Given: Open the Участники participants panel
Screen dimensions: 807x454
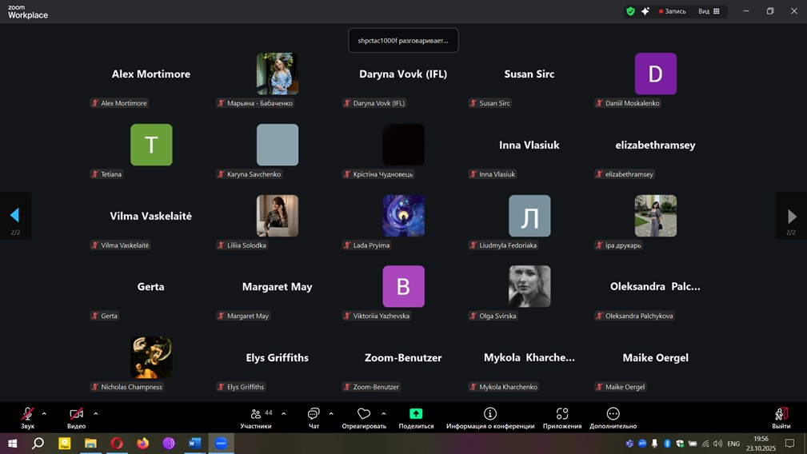Looking at the screenshot, I should 256,417.
